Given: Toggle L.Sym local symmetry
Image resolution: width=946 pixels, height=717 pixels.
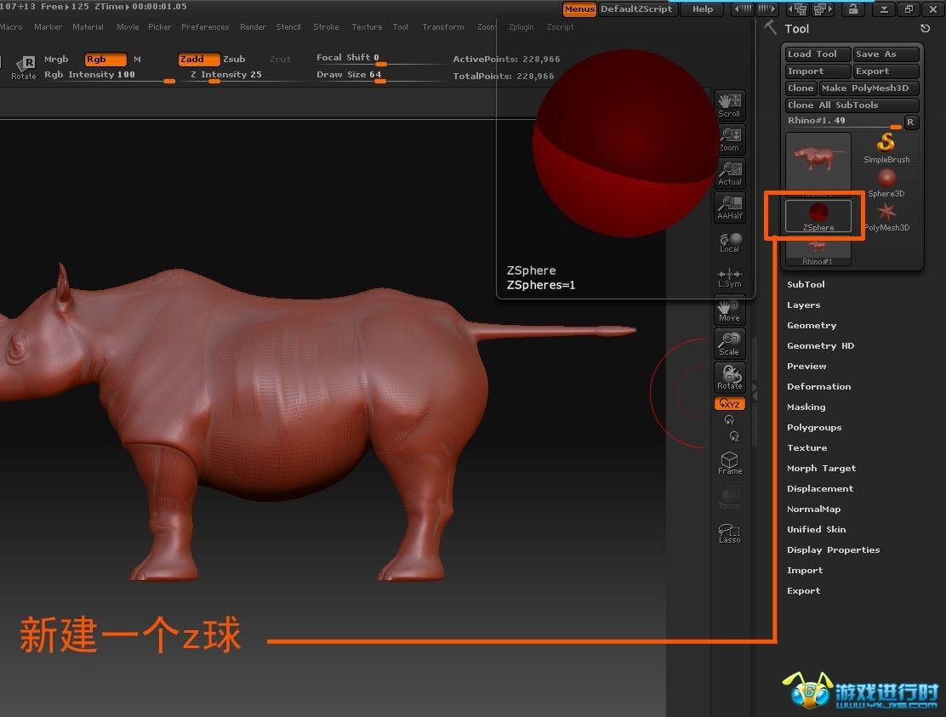Looking at the screenshot, I should 729,276.
